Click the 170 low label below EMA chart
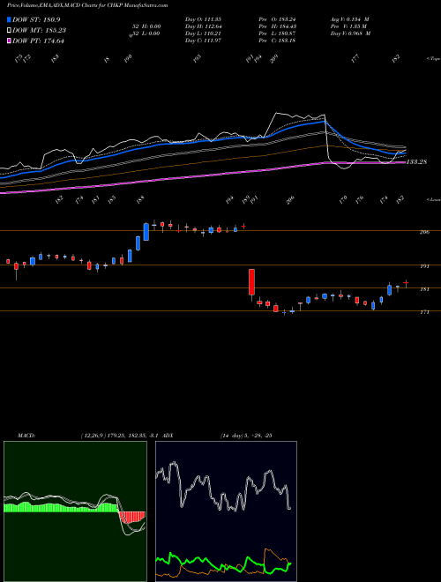441x582 pixels. [343, 199]
